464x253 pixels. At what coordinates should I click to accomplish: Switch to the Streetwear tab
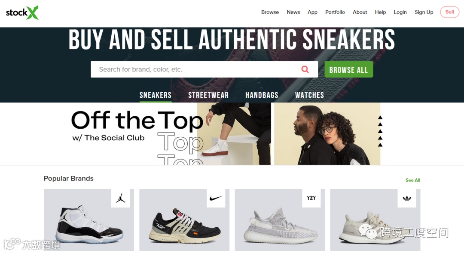click(208, 95)
